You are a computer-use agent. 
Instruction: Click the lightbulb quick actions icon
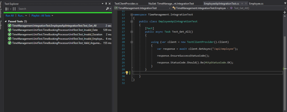tap(127, 73)
